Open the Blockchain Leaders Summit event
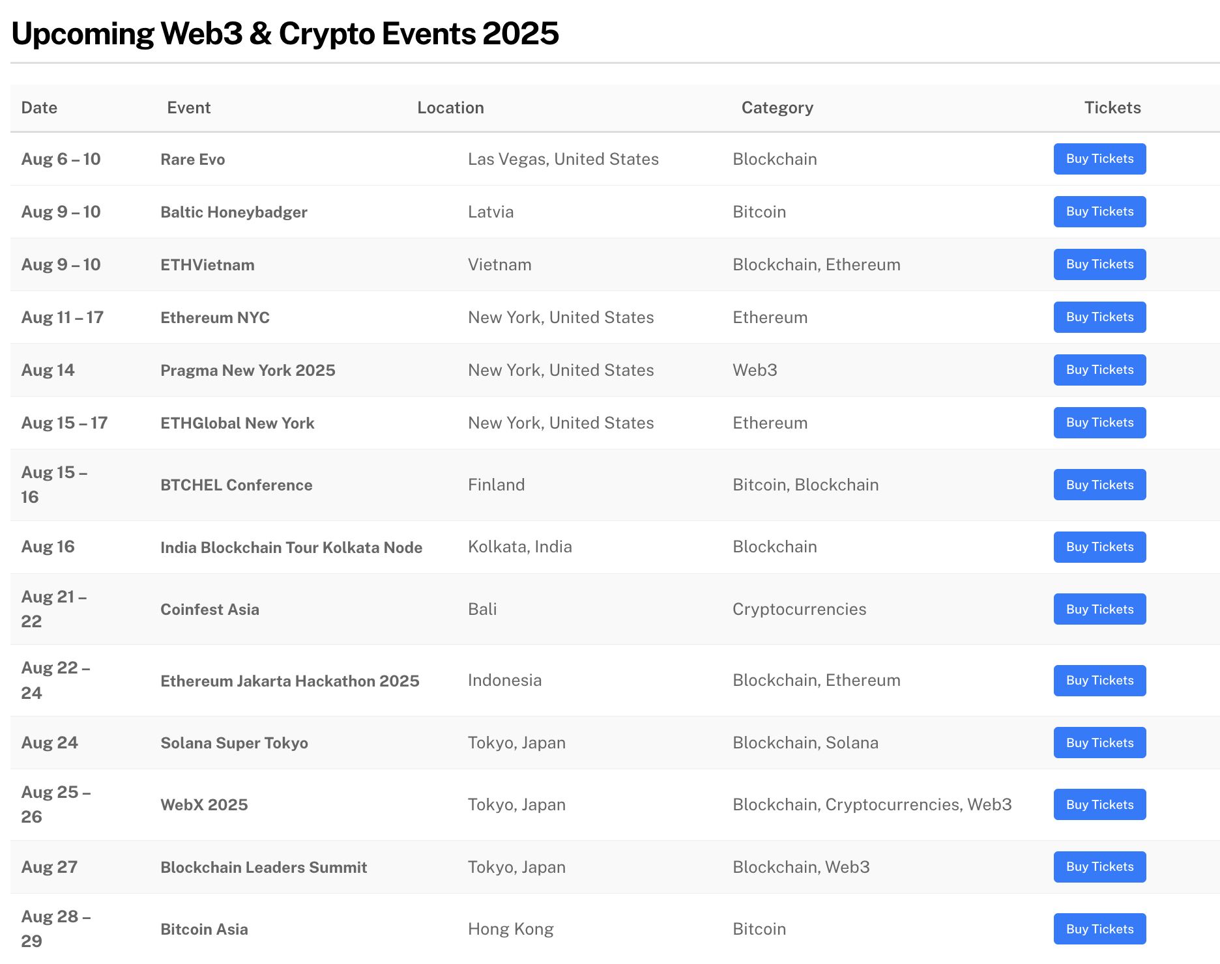 pos(264,868)
